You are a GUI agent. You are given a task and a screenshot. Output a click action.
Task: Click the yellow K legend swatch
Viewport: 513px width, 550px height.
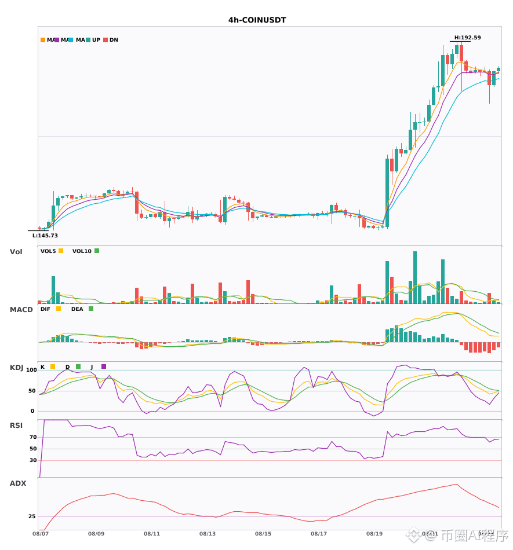53,366
